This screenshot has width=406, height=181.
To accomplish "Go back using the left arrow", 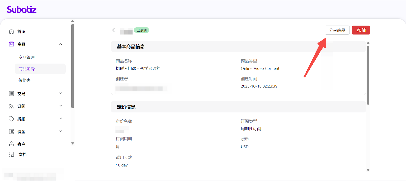I will [x=114, y=30].
